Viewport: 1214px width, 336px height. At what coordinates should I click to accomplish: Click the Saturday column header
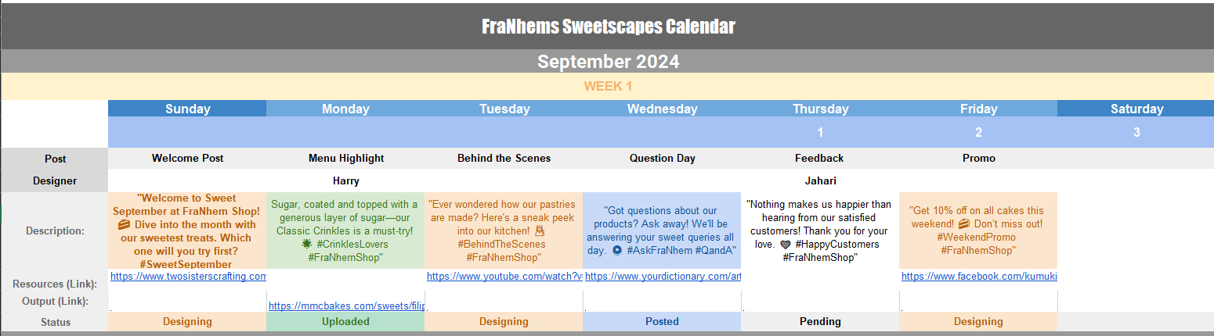coord(1136,109)
